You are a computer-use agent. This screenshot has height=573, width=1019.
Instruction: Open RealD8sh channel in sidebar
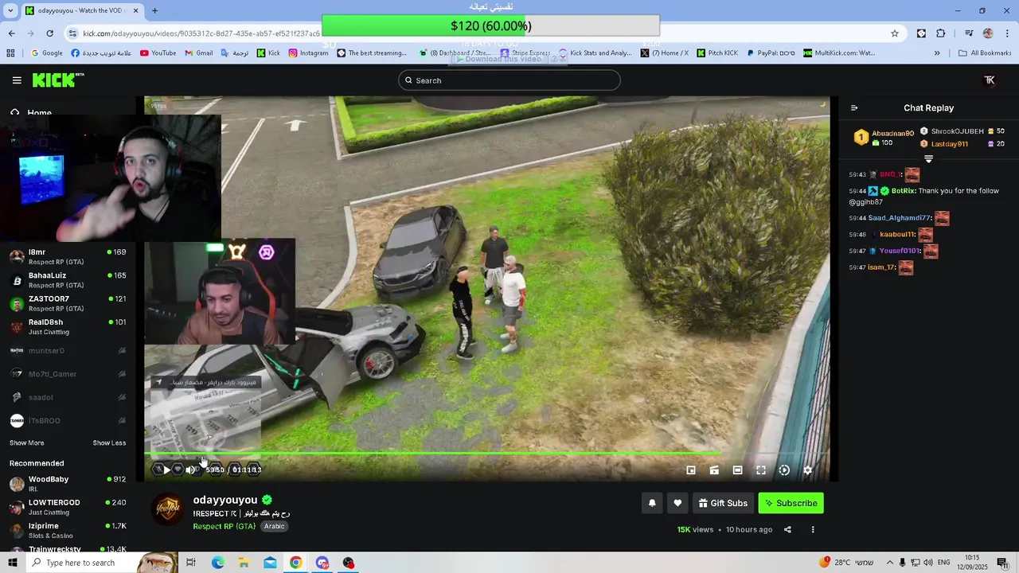(x=68, y=326)
